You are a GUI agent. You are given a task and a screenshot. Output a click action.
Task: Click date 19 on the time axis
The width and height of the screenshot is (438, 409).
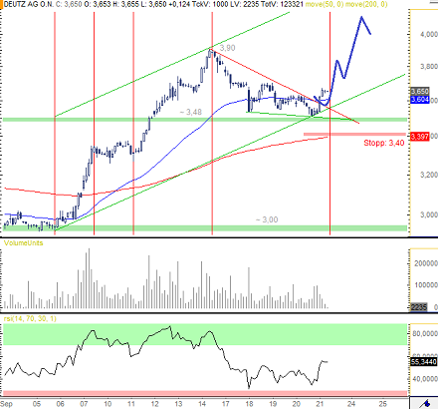[x=273, y=404]
